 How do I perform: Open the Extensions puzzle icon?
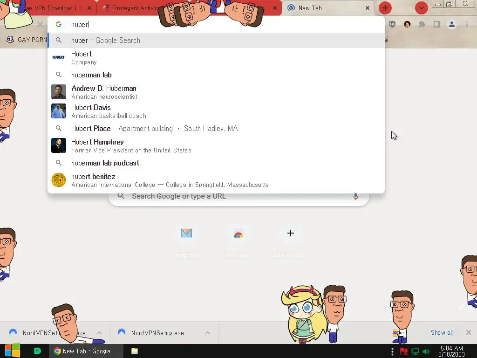tap(422, 24)
